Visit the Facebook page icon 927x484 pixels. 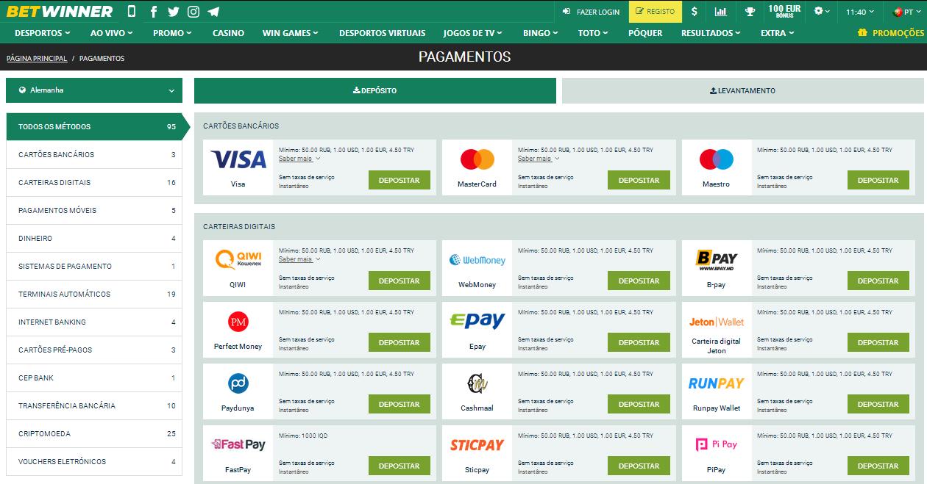click(x=154, y=12)
